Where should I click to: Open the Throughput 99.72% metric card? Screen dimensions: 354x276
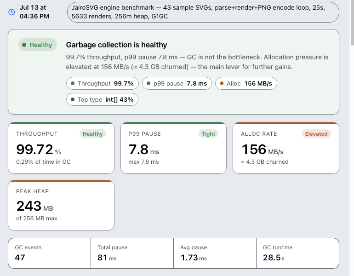(x=61, y=148)
